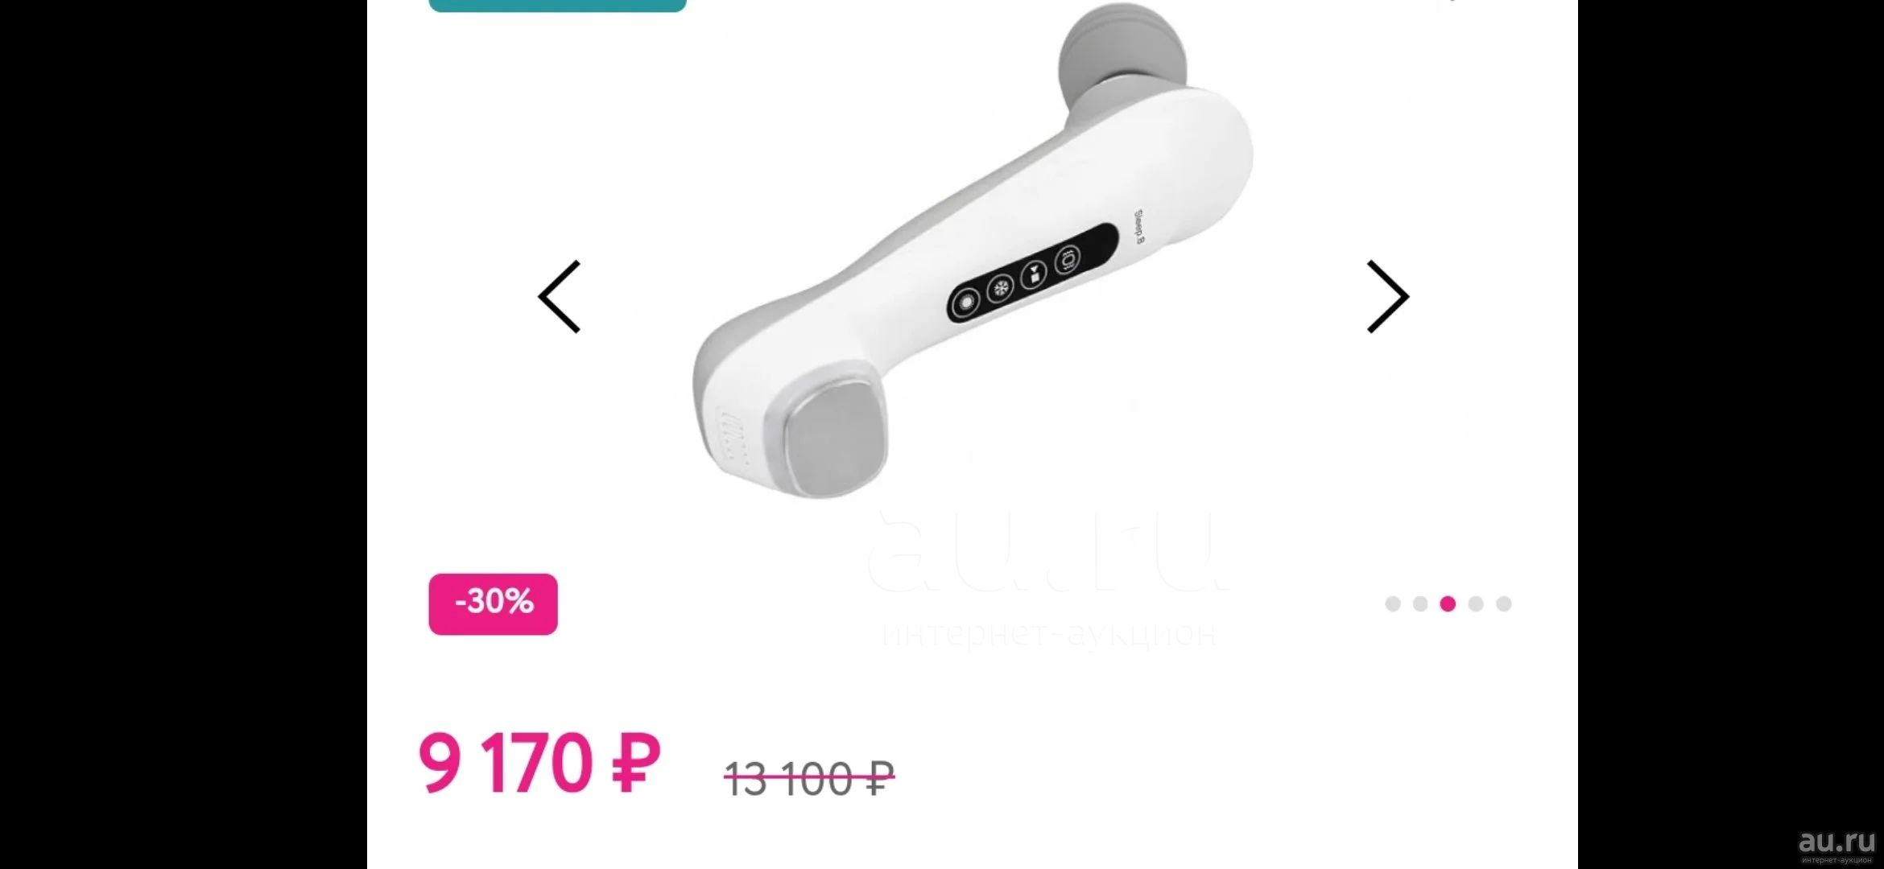Advance to next product photo arrow
The height and width of the screenshot is (869, 1884).
coord(1388,297)
